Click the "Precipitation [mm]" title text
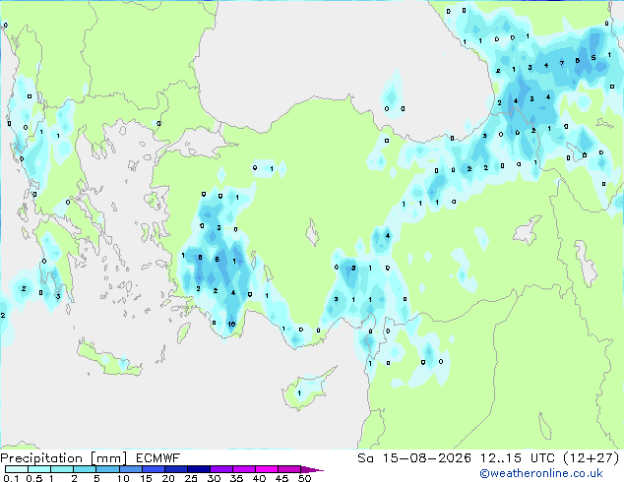The image size is (624, 482). (64, 458)
